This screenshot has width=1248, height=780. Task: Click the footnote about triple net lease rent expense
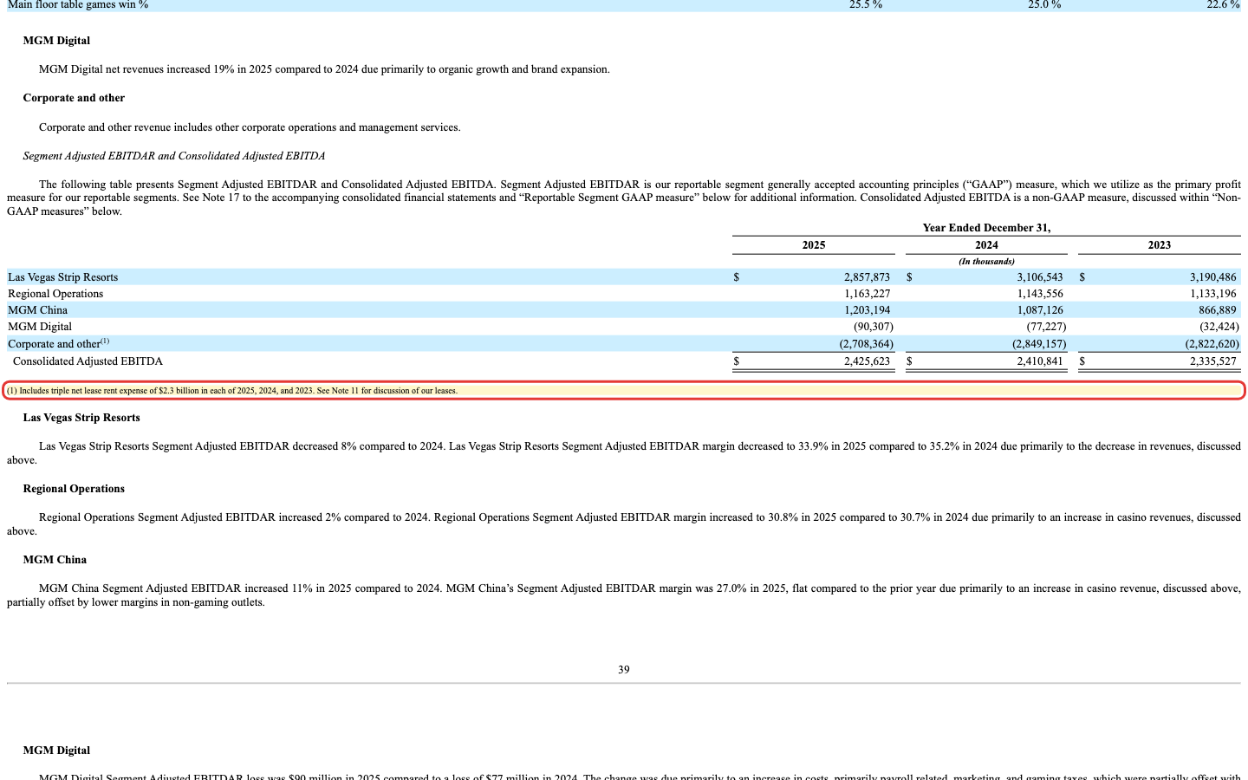point(232,391)
